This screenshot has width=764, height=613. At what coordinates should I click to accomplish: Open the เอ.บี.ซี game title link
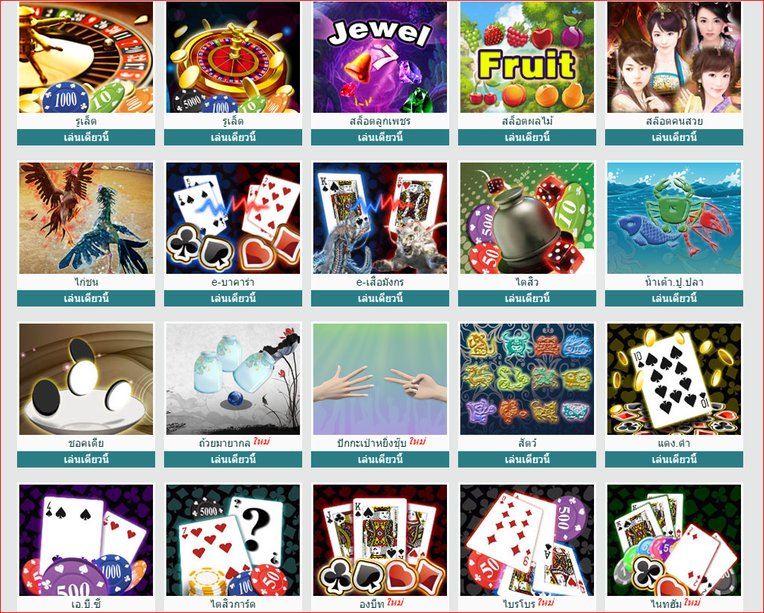[86, 604]
